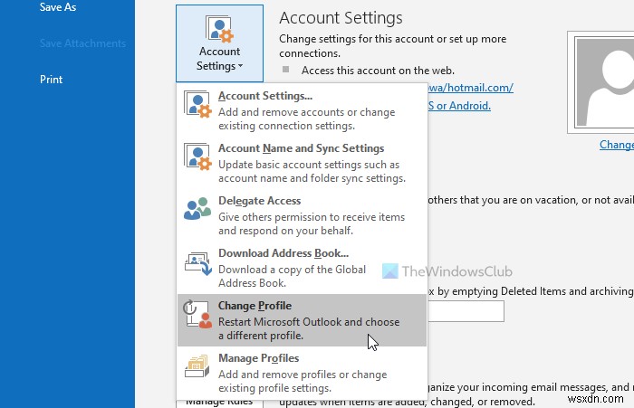Image resolution: width=634 pixels, height=408 pixels.
Task: Click 'Save Attachments' in the sidebar
Action: click(83, 43)
